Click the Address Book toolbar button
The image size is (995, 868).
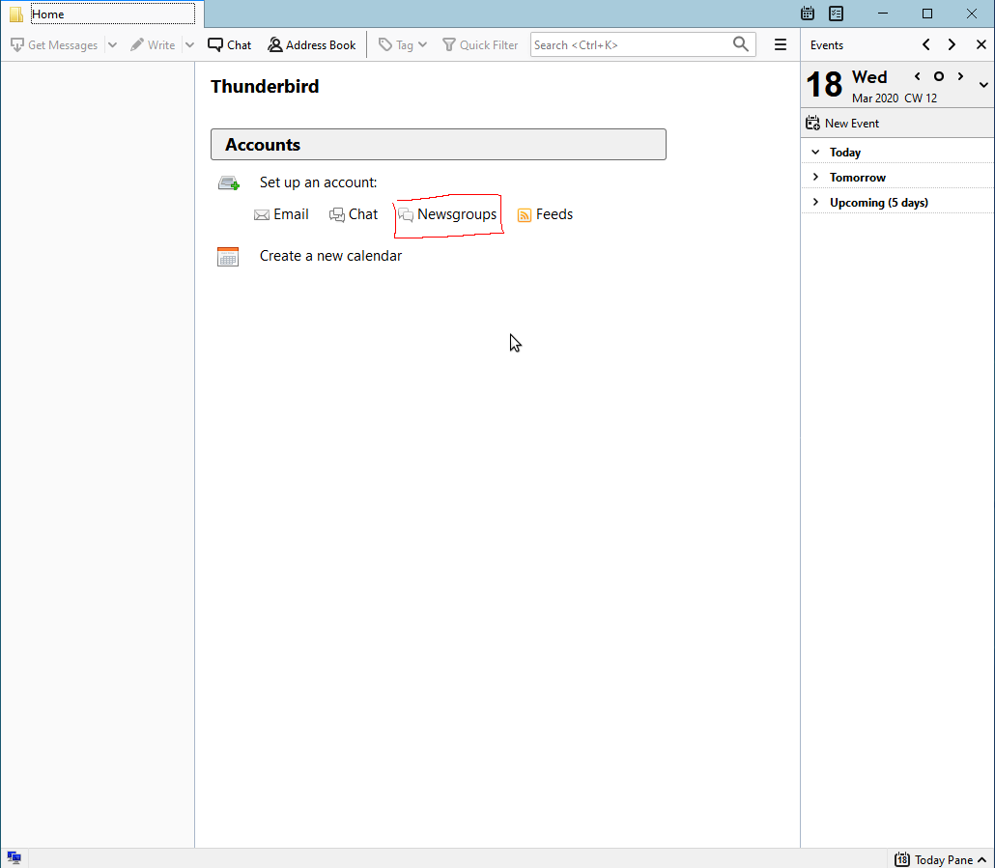[x=312, y=44]
